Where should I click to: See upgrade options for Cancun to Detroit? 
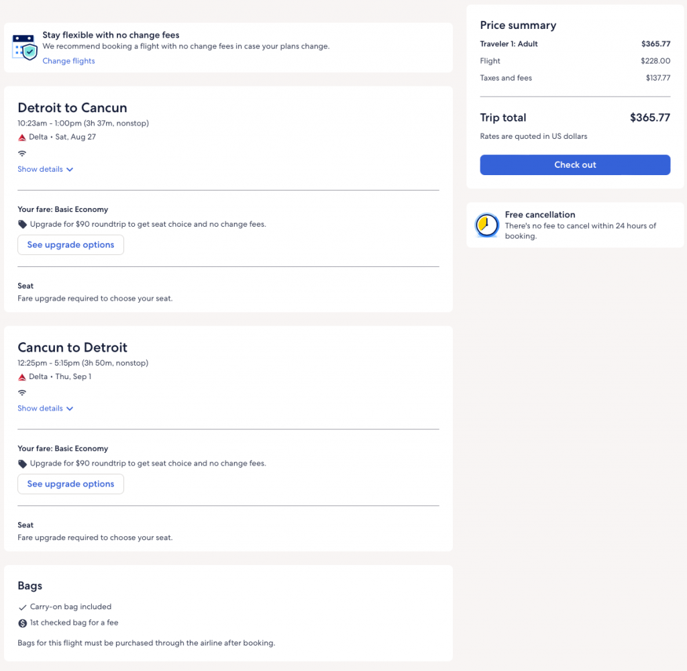70,484
